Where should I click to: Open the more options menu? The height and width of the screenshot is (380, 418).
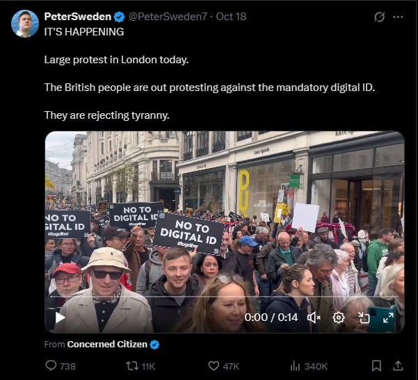pyautogui.click(x=398, y=17)
